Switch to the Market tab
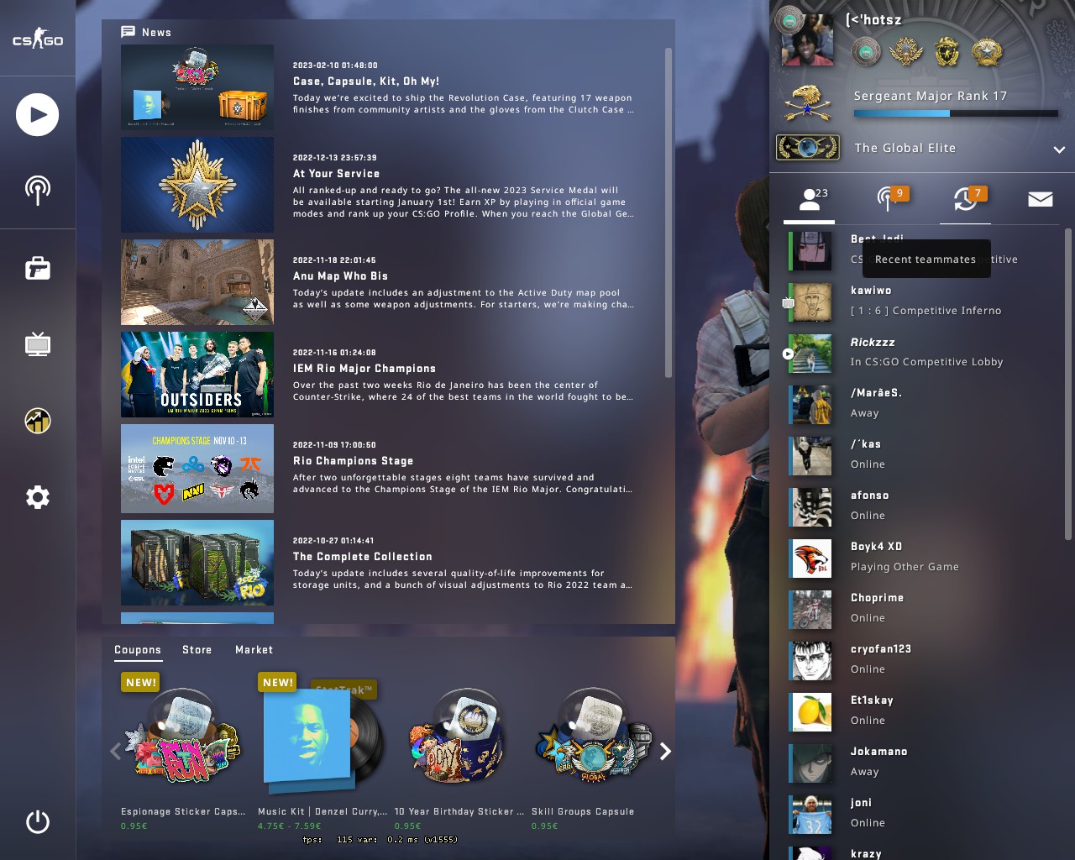 coord(254,650)
